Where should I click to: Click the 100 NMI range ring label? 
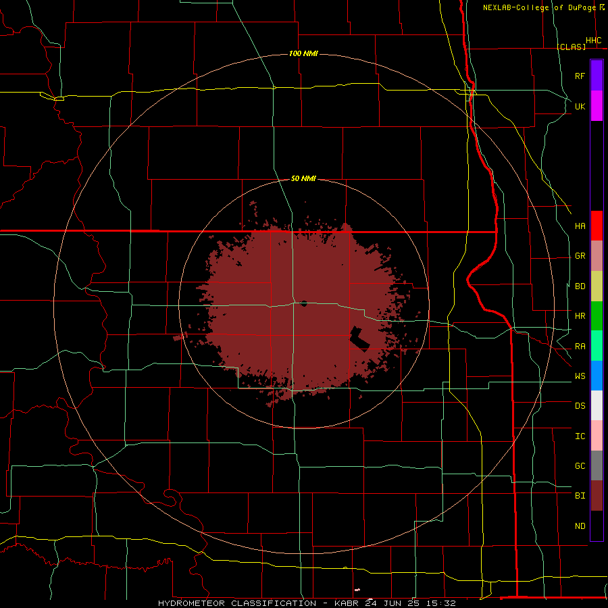coord(303,53)
